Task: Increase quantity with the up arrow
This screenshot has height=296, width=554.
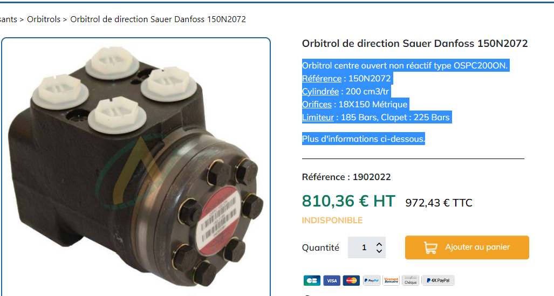Action: coord(379,244)
